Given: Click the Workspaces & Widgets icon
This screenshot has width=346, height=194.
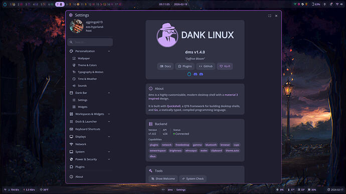Looking at the screenshot, I should pyautogui.click(x=71, y=114).
